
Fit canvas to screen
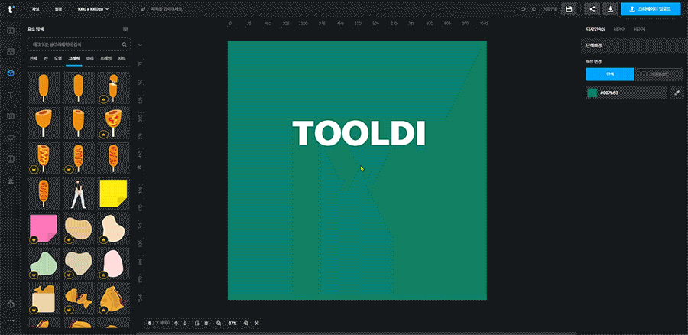(x=256, y=324)
